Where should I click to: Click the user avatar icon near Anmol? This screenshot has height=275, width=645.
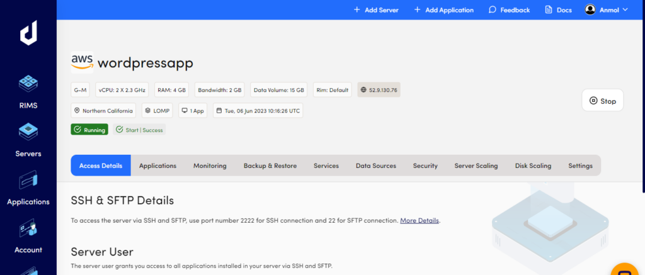[x=590, y=10]
